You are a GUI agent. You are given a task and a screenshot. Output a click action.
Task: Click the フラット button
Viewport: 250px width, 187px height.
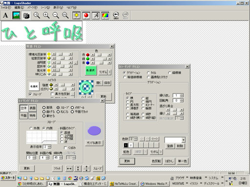click(x=57, y=168)
